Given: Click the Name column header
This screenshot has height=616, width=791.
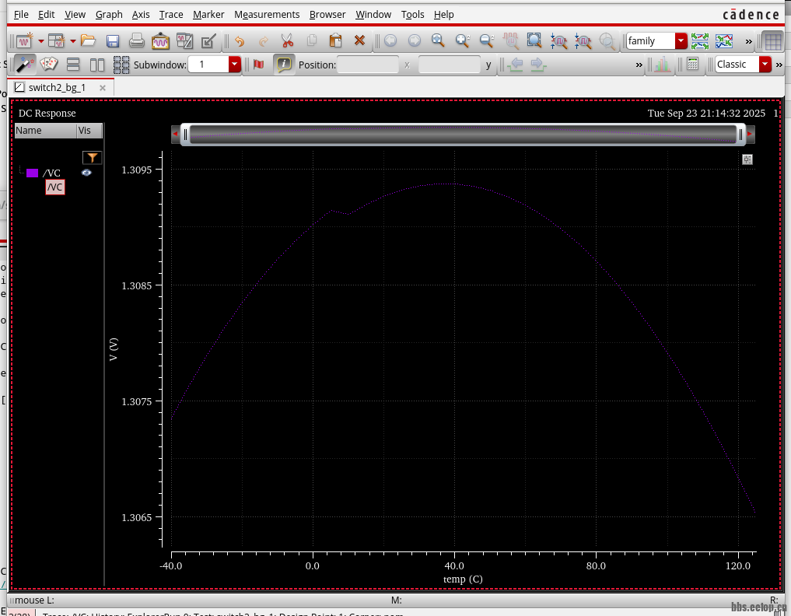Looking at the screenshot, I should [45, 131].
